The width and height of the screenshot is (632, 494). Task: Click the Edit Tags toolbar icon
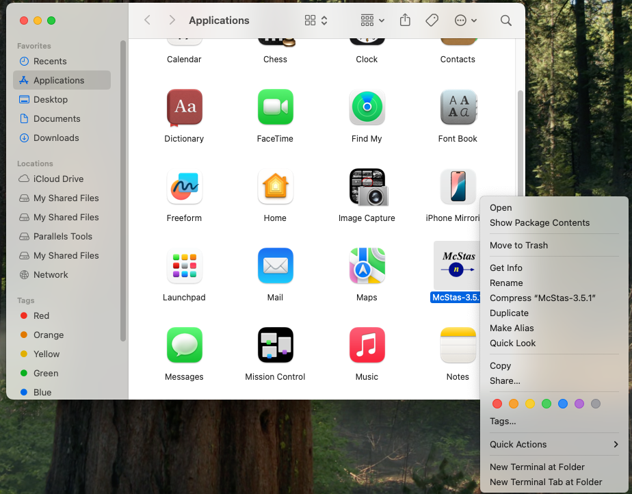click(x=432, y=21)
